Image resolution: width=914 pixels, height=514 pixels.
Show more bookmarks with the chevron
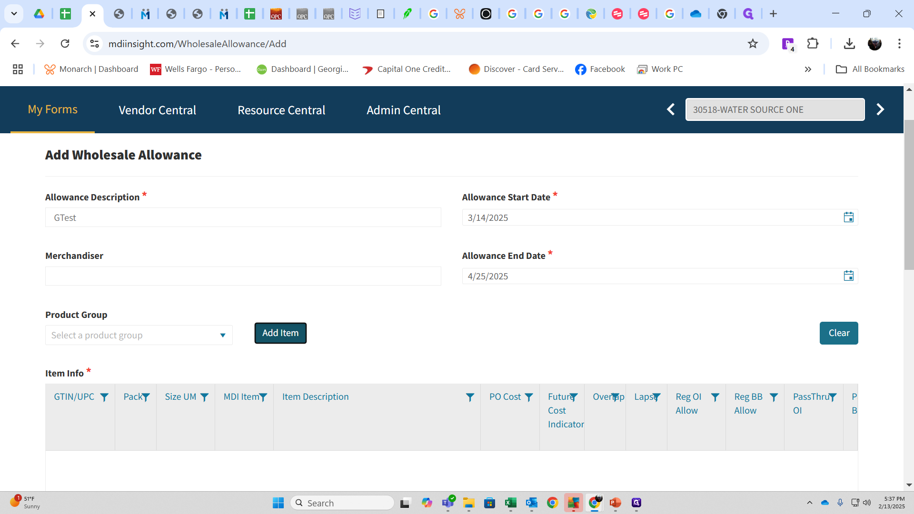pos(808,69)
